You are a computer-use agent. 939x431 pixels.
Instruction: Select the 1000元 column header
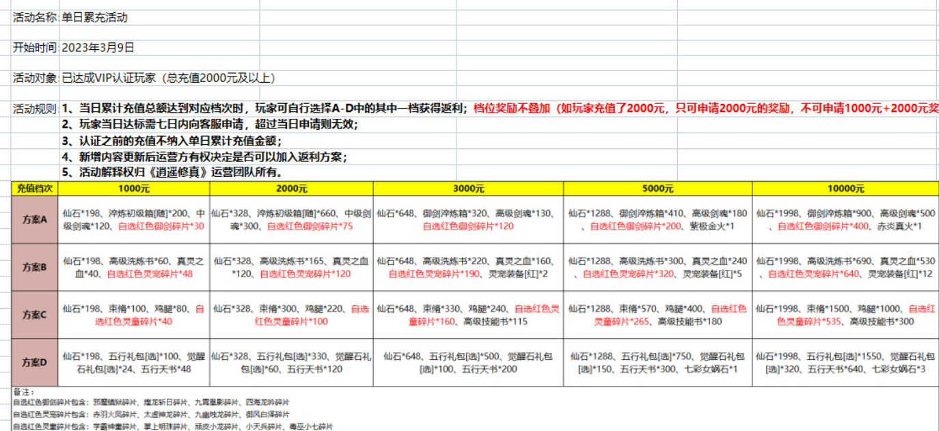[x=134, y=189]
